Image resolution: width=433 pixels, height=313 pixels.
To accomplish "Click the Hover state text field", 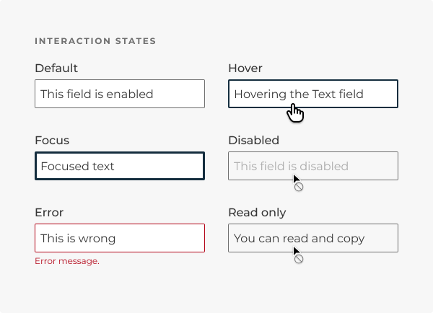I will point(313,94).
